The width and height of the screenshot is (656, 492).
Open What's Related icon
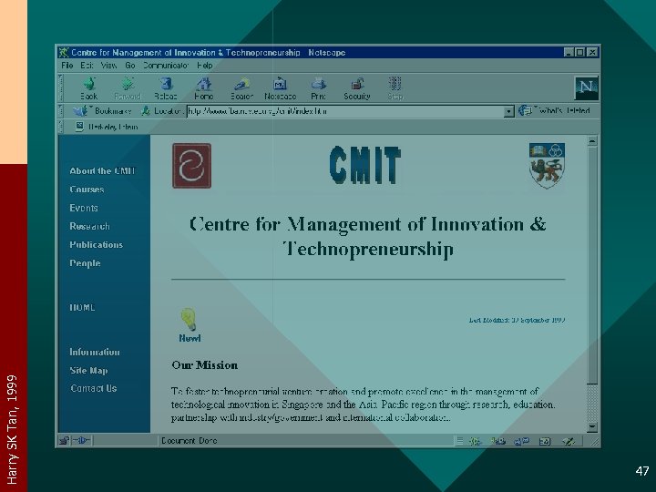coord(525,110)
